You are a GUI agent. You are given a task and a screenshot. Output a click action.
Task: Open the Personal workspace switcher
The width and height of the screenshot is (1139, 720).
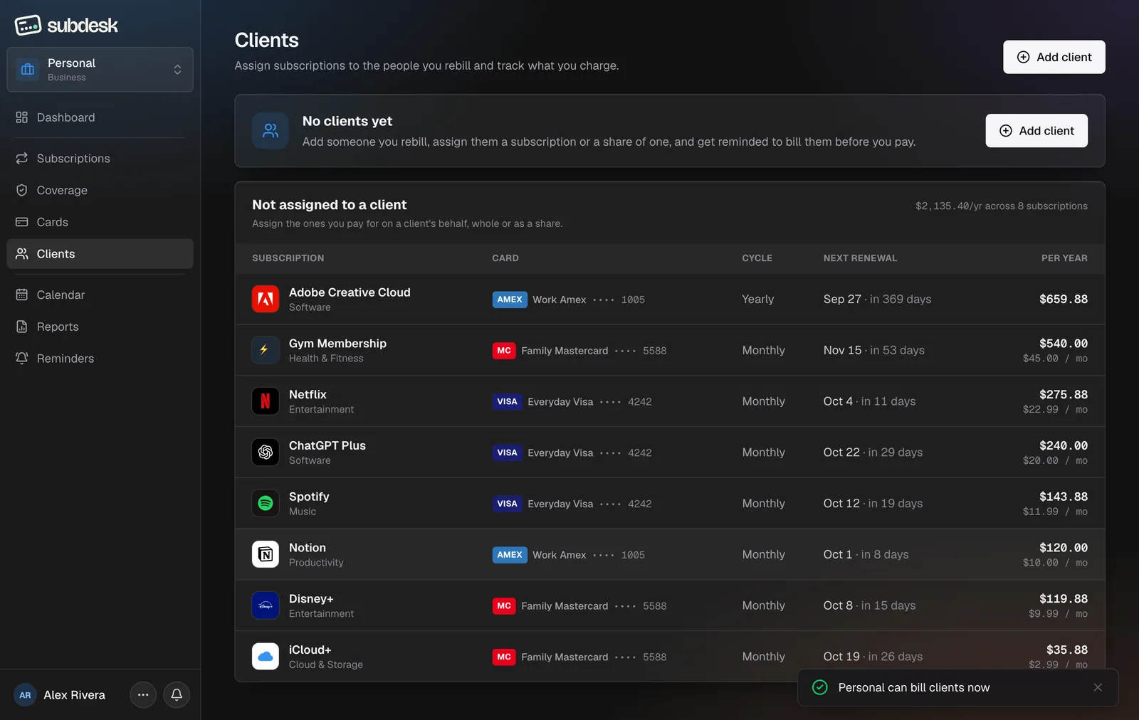(100, 70)
